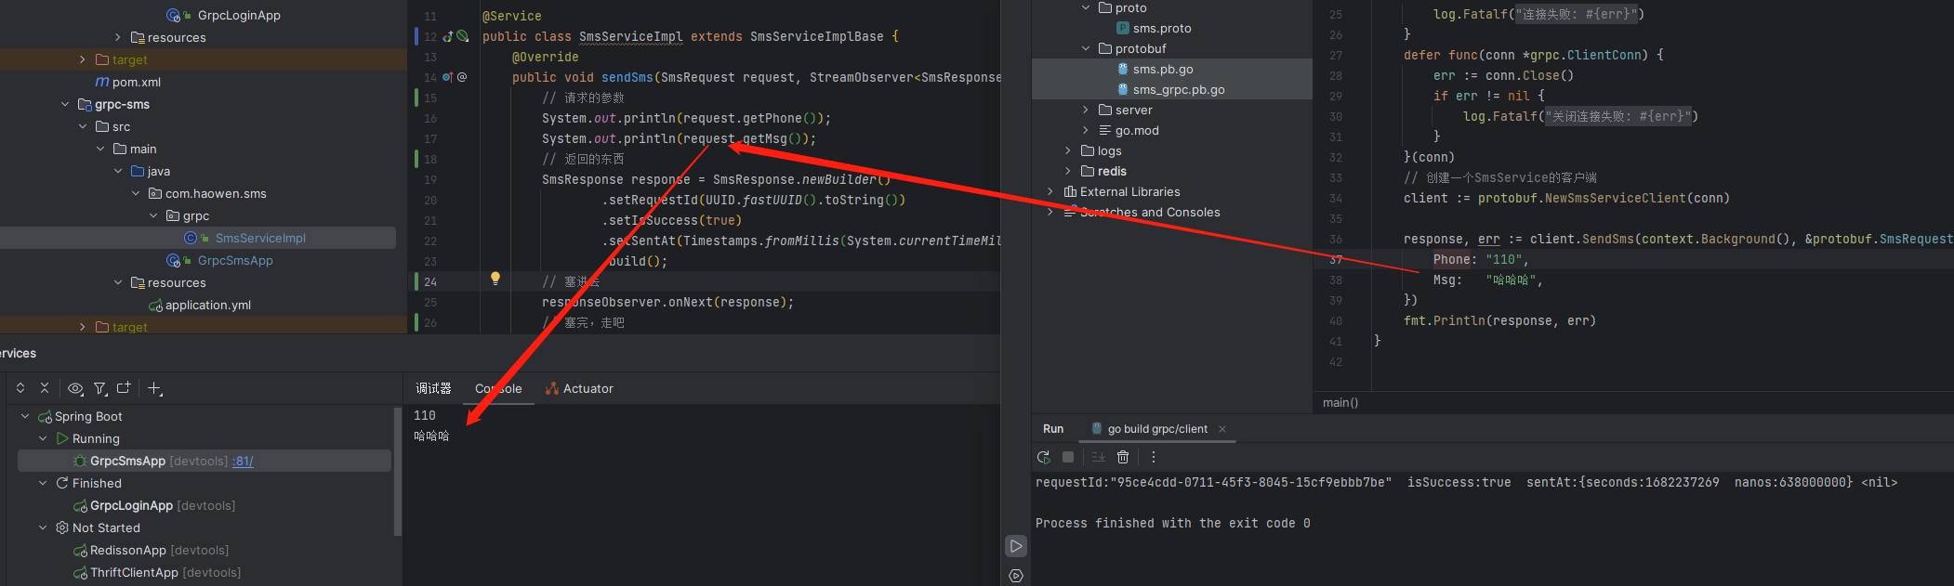Close the go build grpc/client tab
Image resolution: width=1954 pixels, height=586 pixels.
pyautogui.click(x=1222, y=429)
